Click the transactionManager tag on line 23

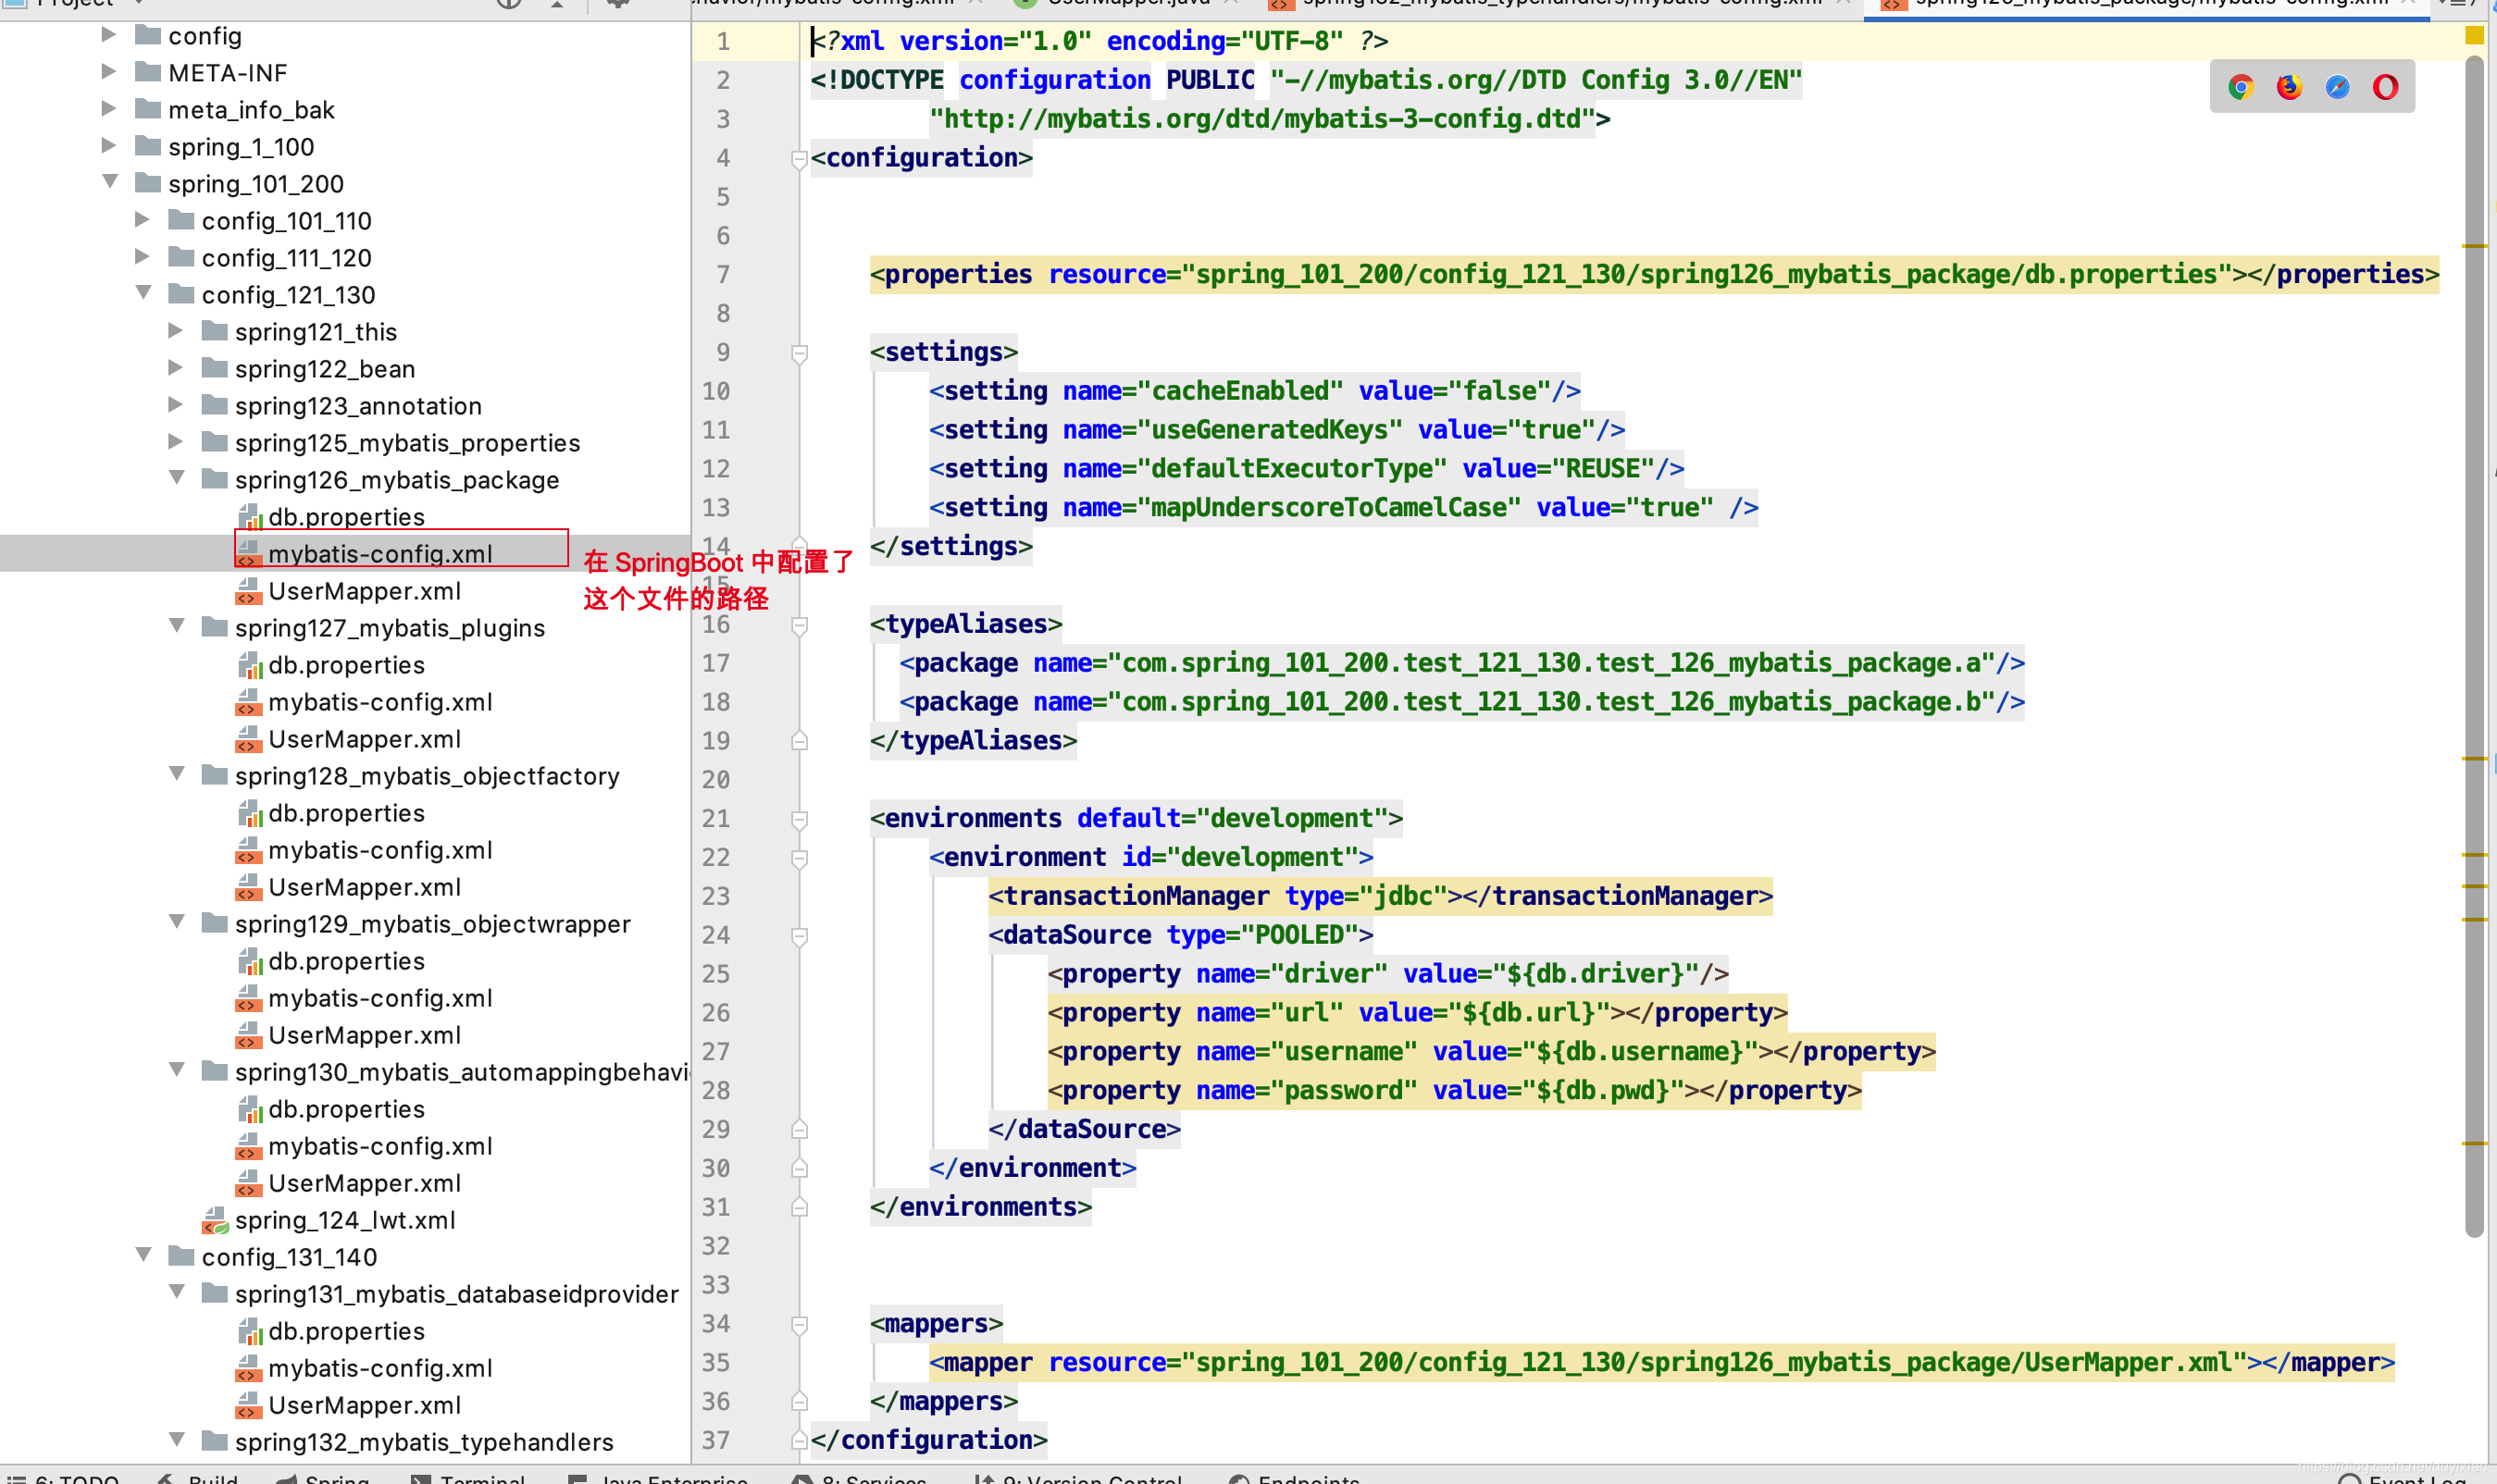click(1381, 896)
